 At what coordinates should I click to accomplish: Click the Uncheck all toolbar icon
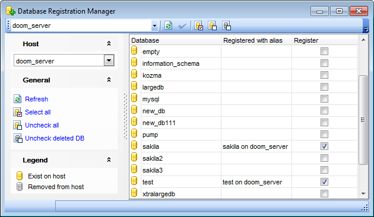[213, 25]
